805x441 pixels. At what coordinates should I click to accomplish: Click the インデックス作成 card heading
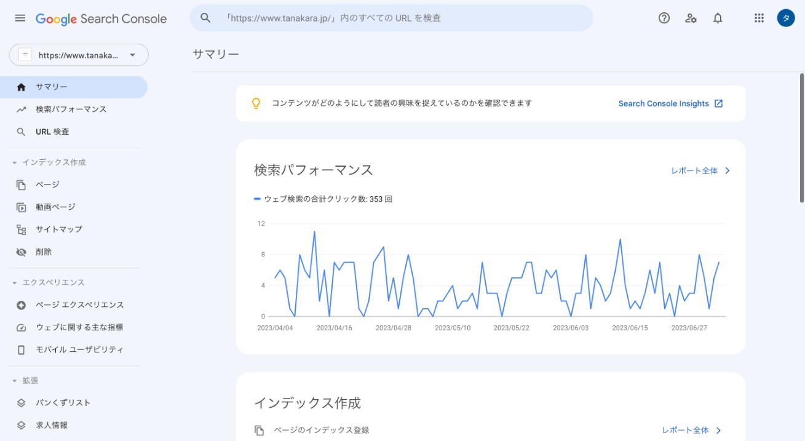[x=307, y=403]
